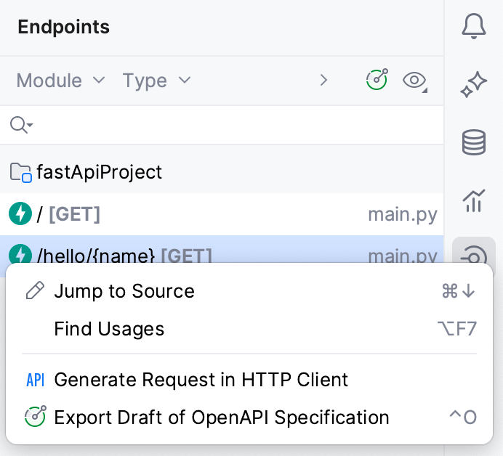Click the fastApiProject module folder icon
This screenshot has height=456, width=503.
click(x=20, y=173)
